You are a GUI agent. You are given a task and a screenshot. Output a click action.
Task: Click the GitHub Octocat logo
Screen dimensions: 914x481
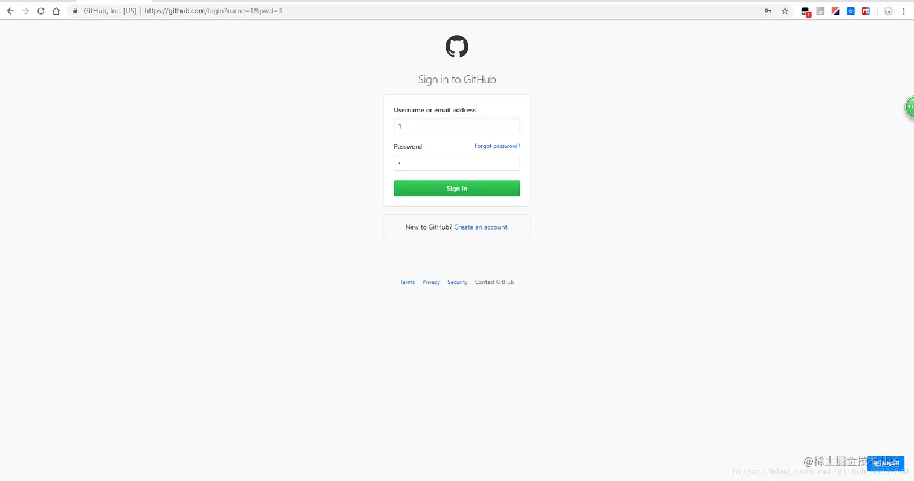click(x=457, y=47)
